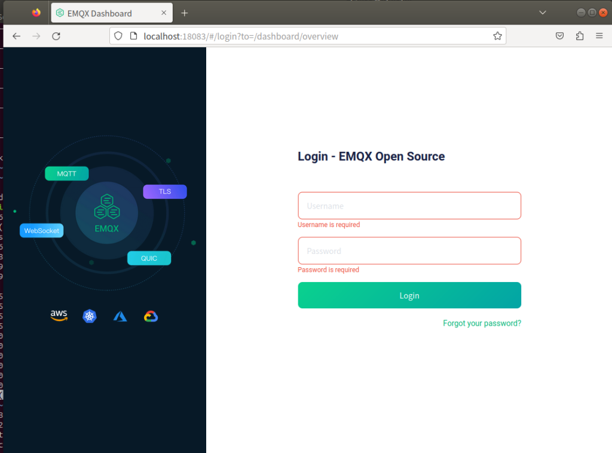Screen dimensions: 612x453
Task: Expand the list all tabs chevron
Action: tap(543, 13)
